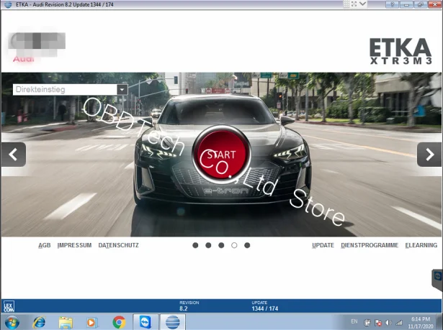Click the title bar help question button
The width and height of the screenshot is (443, 330).
click(x=392, y=4)
